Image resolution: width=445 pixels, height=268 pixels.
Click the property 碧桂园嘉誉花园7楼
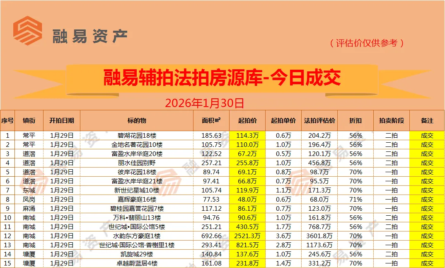137,209
